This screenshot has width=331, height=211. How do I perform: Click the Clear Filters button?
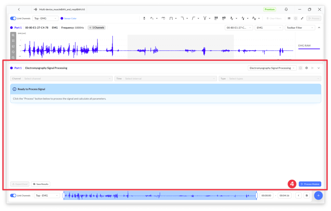[274, 18]
